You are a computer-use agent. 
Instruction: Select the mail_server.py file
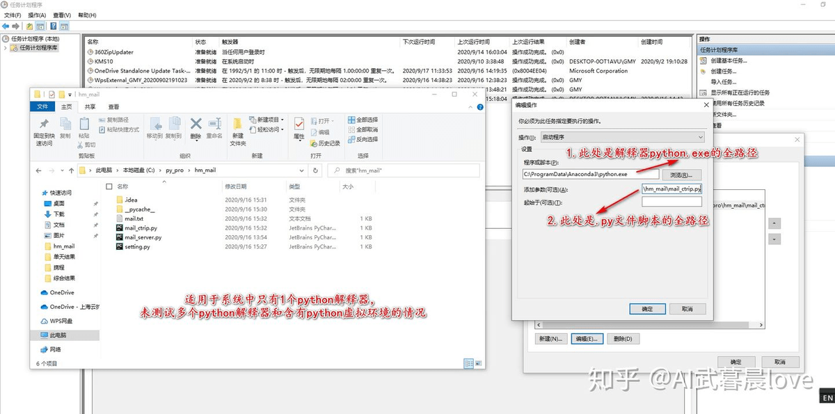point(143,237)
